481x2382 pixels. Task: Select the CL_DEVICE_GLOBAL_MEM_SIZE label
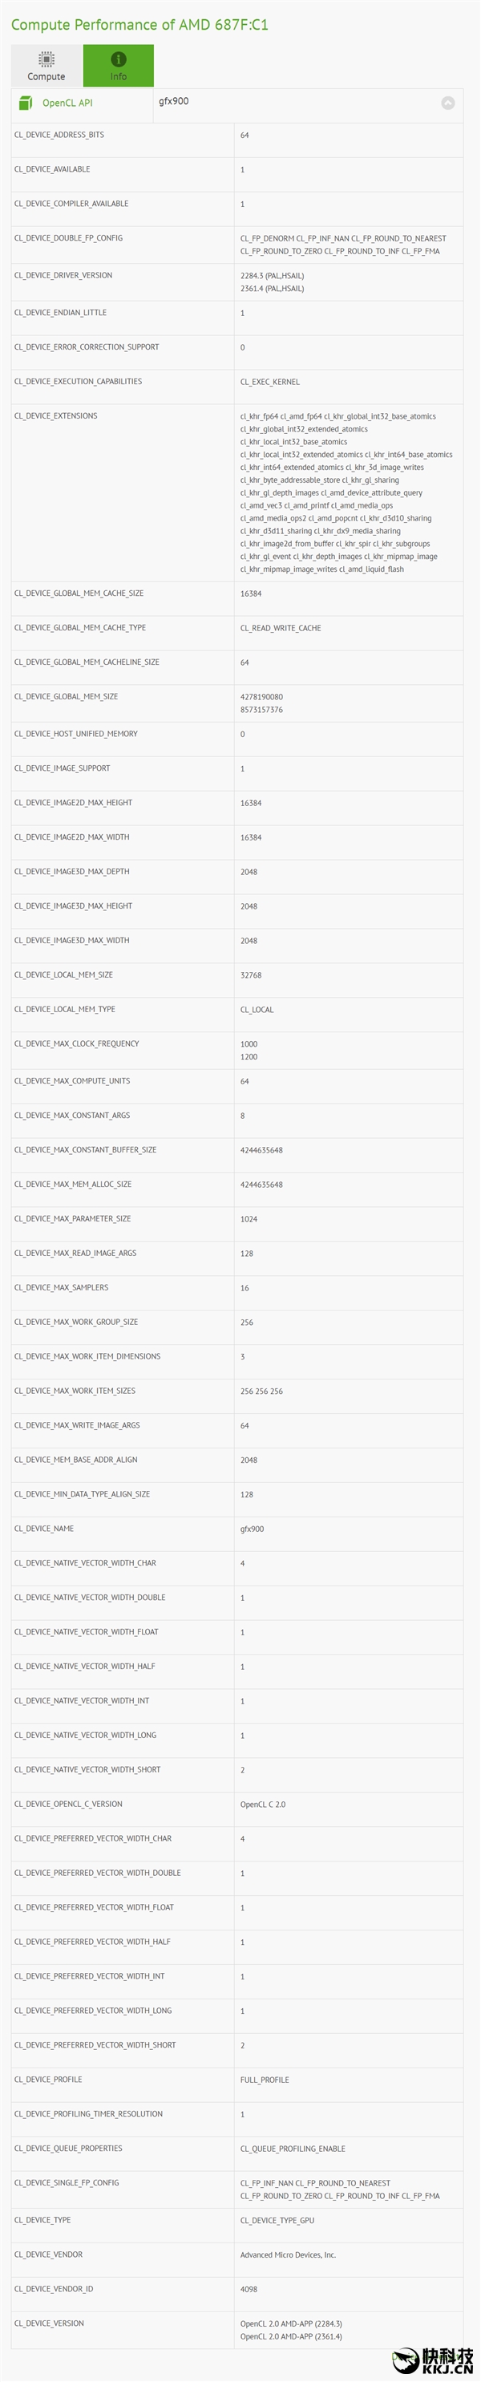[66, 697]
